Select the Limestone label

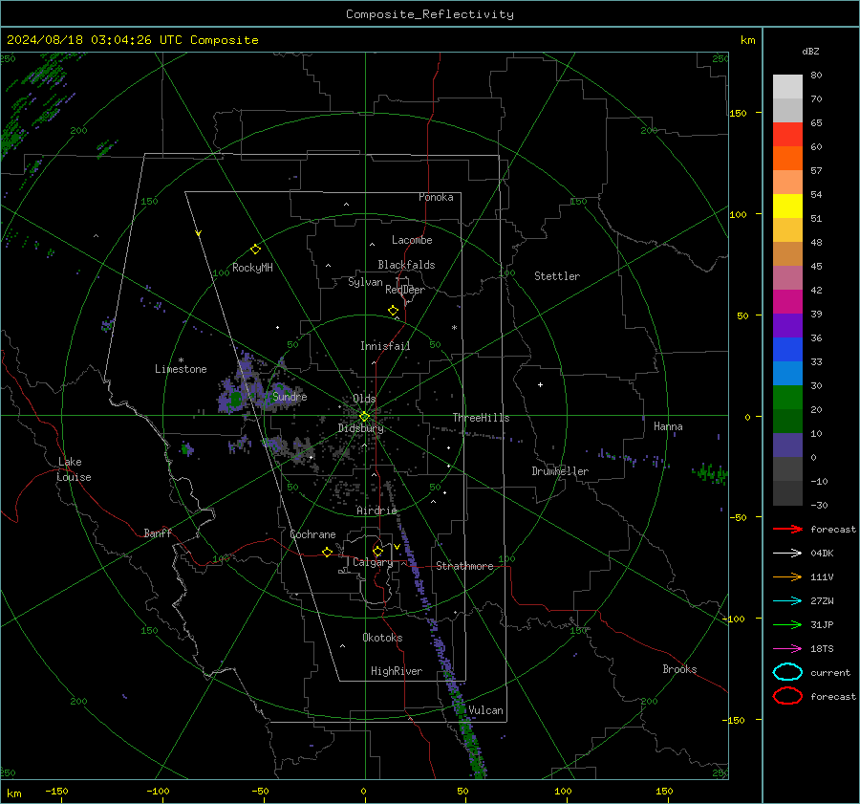(x=181, y=369)
